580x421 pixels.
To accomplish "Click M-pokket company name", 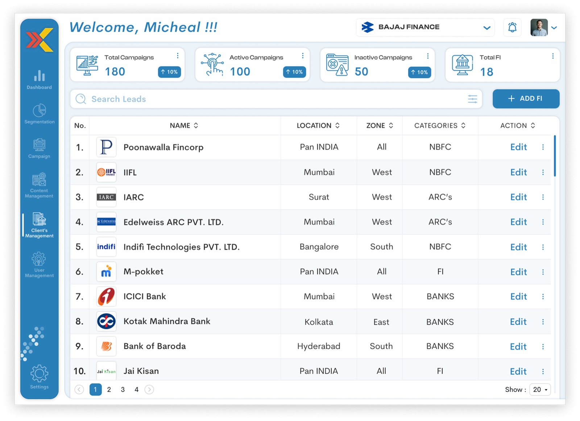I will (143, 271).
